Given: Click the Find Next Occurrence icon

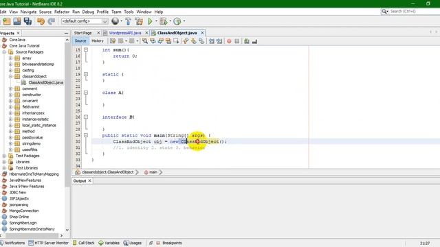Looking at the screenshot, I should click(160, 41).
